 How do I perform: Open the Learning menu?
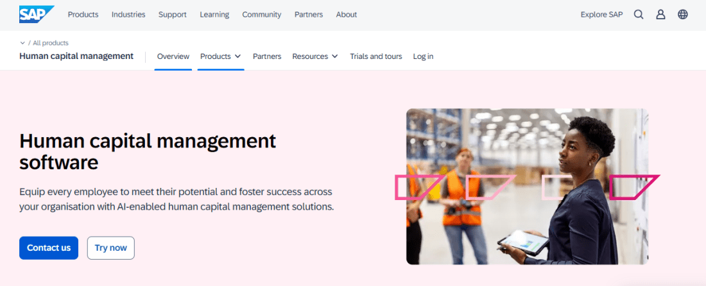click(x=214, y=14)
